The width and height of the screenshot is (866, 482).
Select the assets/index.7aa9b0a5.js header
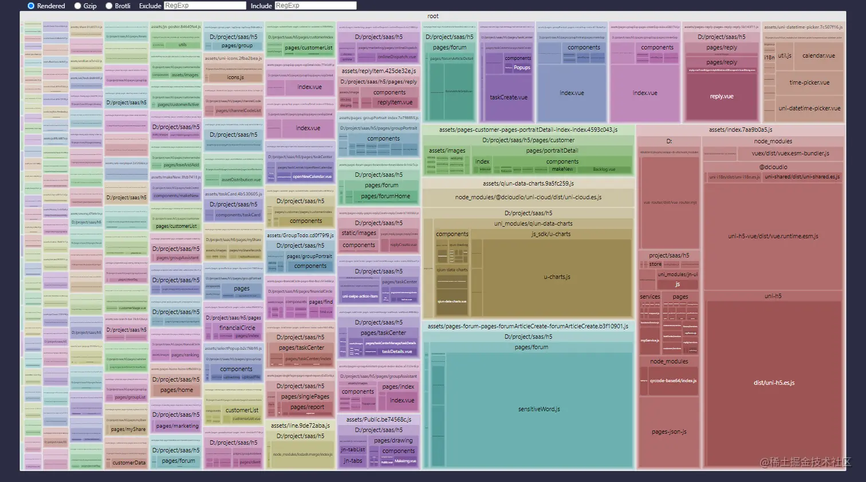point(740,130)
